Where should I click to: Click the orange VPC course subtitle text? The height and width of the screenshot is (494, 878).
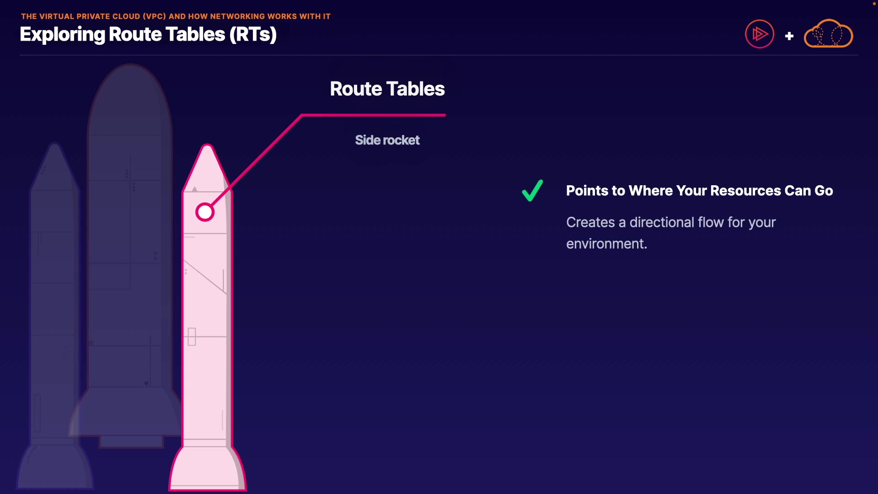[x=176, y=16]
